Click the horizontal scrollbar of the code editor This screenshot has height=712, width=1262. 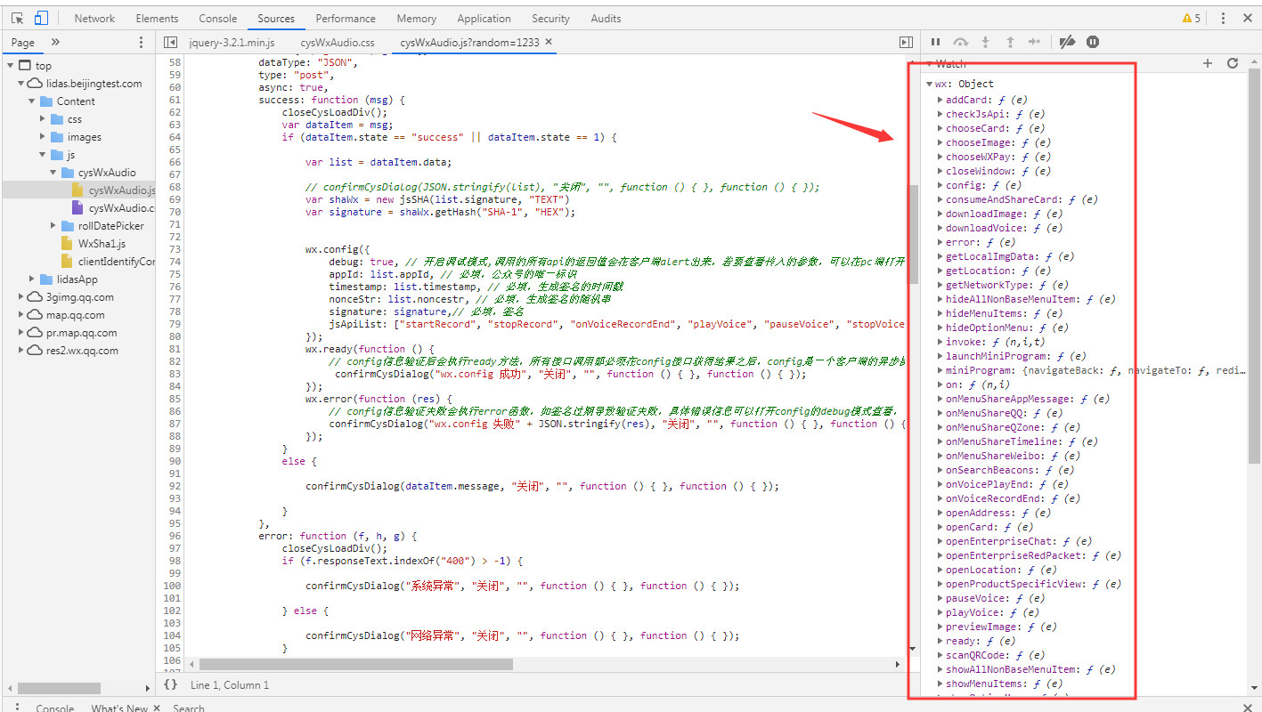pyautogui.click(x=356, y=664)
